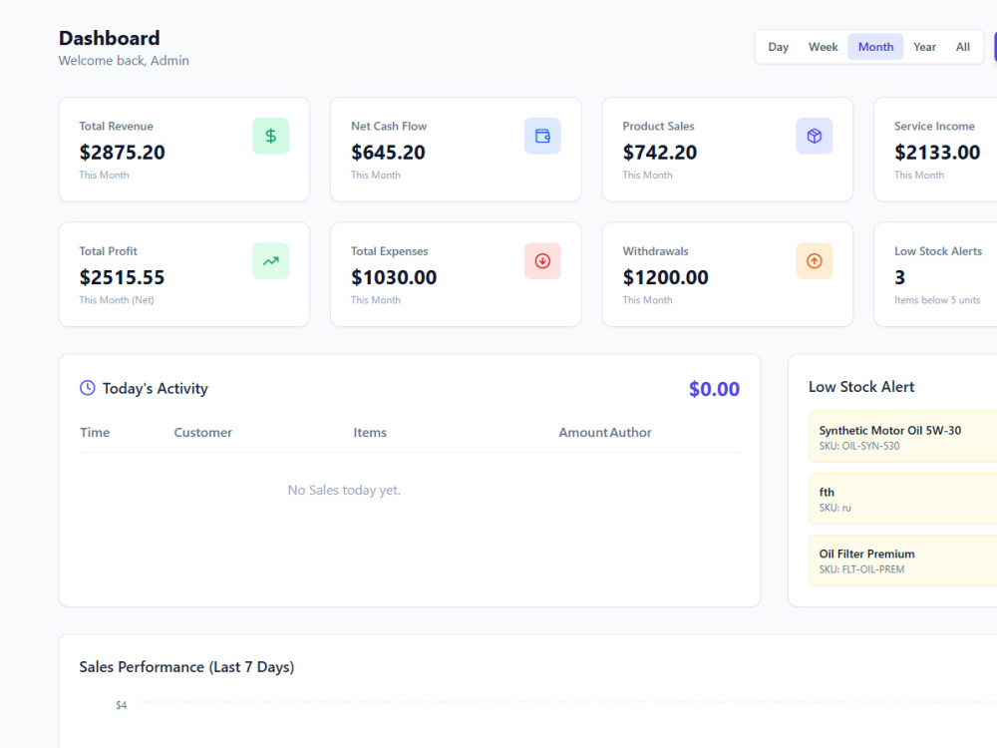Click the box icon on Product Sales

coord(815,136)
